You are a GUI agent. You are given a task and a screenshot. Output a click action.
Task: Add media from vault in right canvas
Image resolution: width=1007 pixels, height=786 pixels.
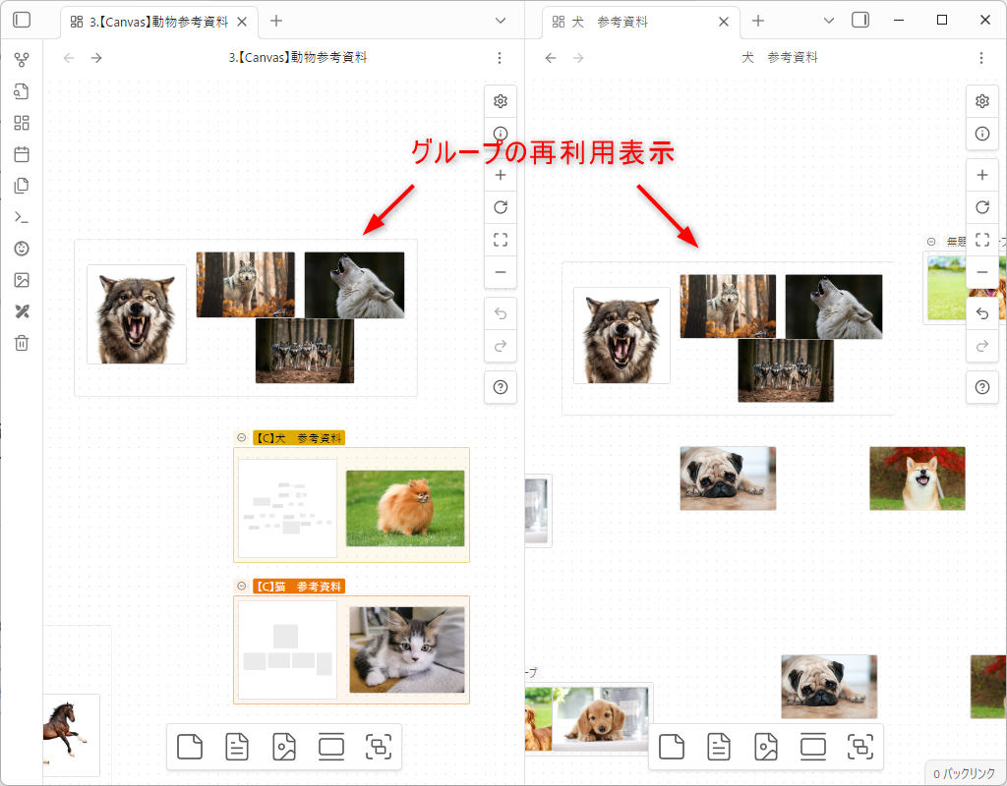tap(766, 748)
